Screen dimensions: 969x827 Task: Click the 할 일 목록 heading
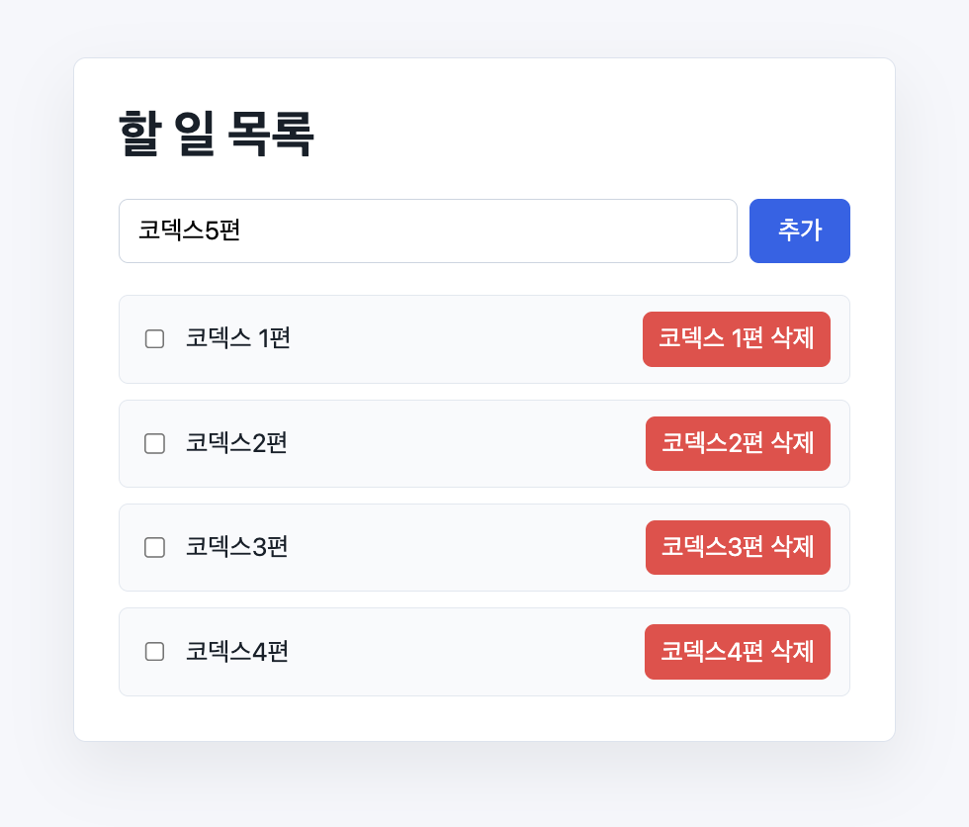[217, 134]
